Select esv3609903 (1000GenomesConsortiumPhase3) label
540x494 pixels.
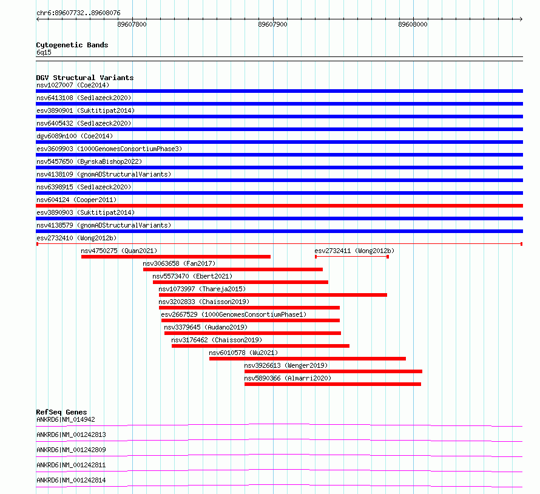[109, 149]
